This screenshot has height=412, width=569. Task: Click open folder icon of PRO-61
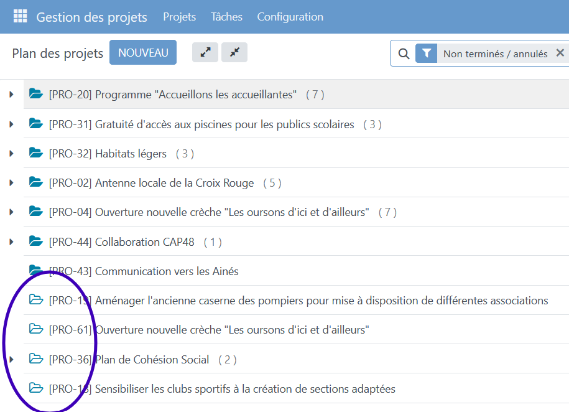tap(36, 329)
